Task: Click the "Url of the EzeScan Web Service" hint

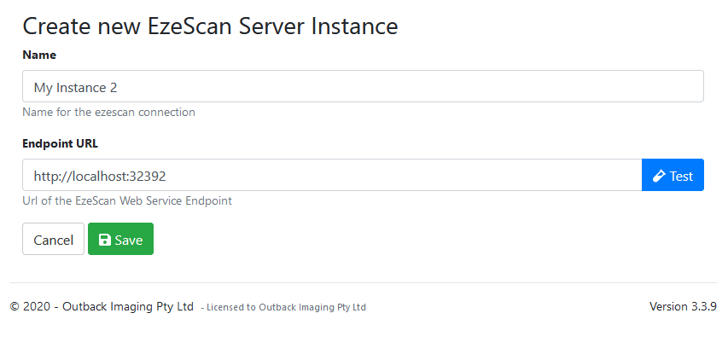Action: click(x=127, y=201)
